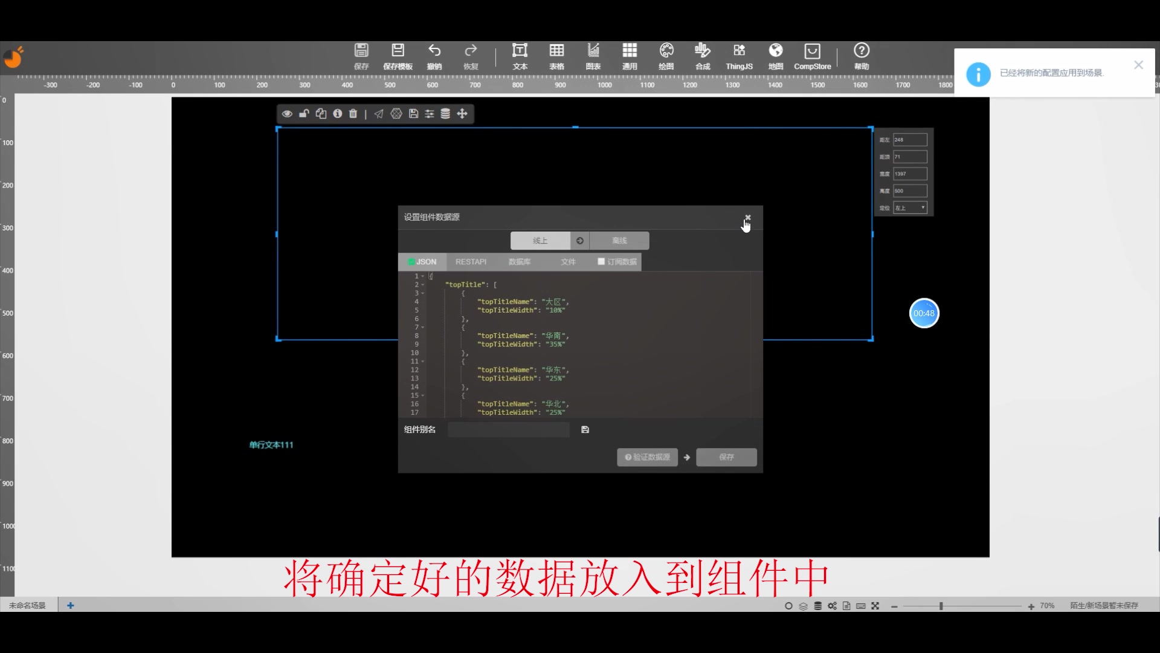The image size is (1160, 653).
Task: Select the 文本 text tool
Action: [519, 56]
